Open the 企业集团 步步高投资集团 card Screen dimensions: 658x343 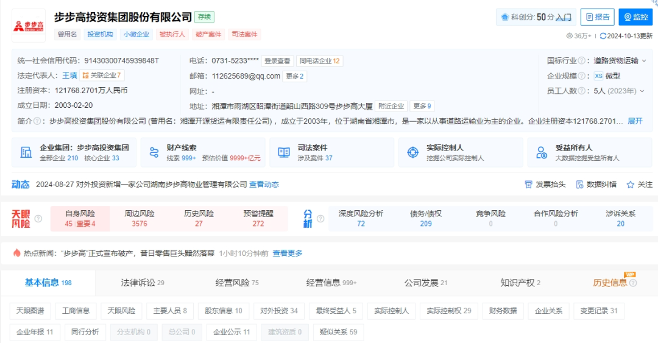(x=74, y=152)
